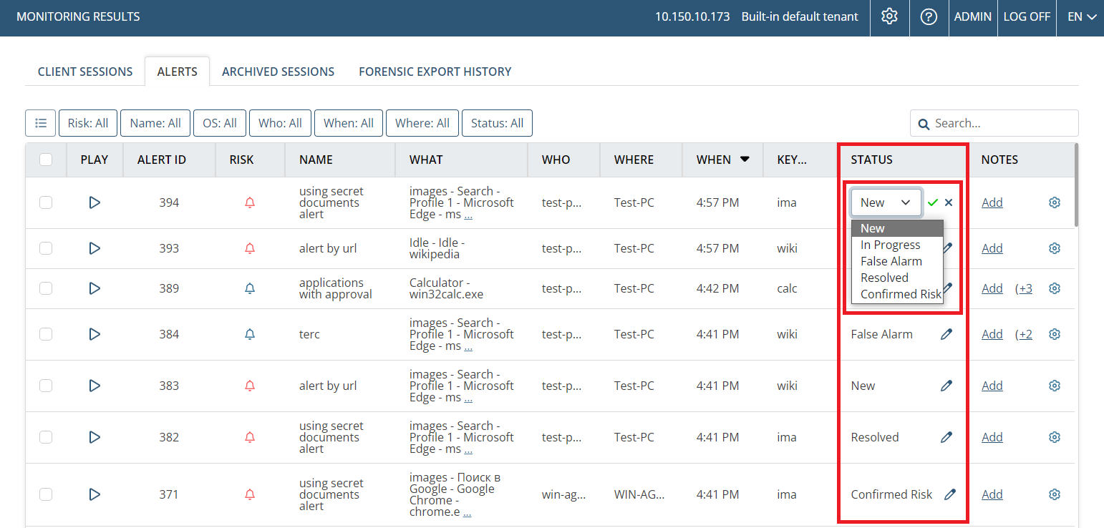This screenshot has height=528, width=1104.
Task: Toggle the select-all checkbox in header
Action: point(46,160)
